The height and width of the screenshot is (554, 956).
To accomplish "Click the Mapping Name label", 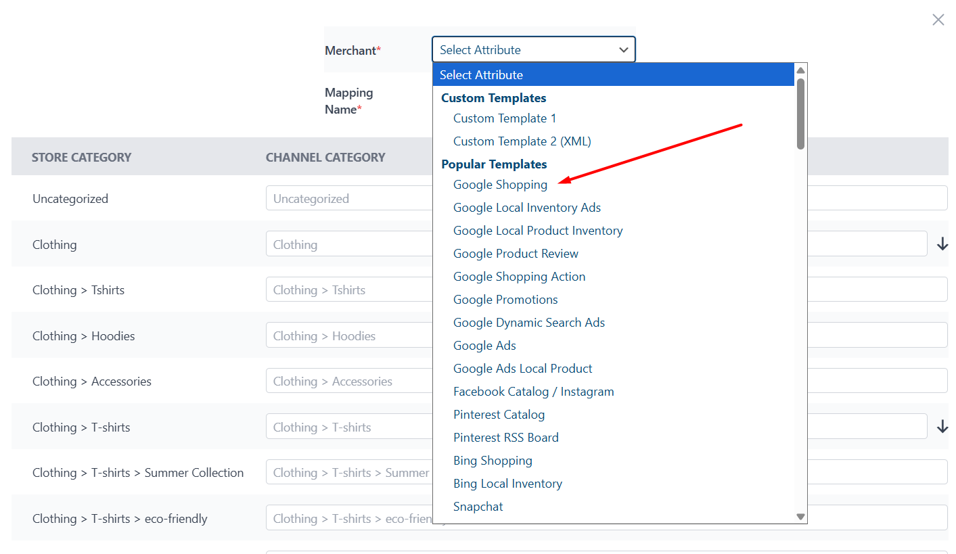I will click(x=349, y=101).
